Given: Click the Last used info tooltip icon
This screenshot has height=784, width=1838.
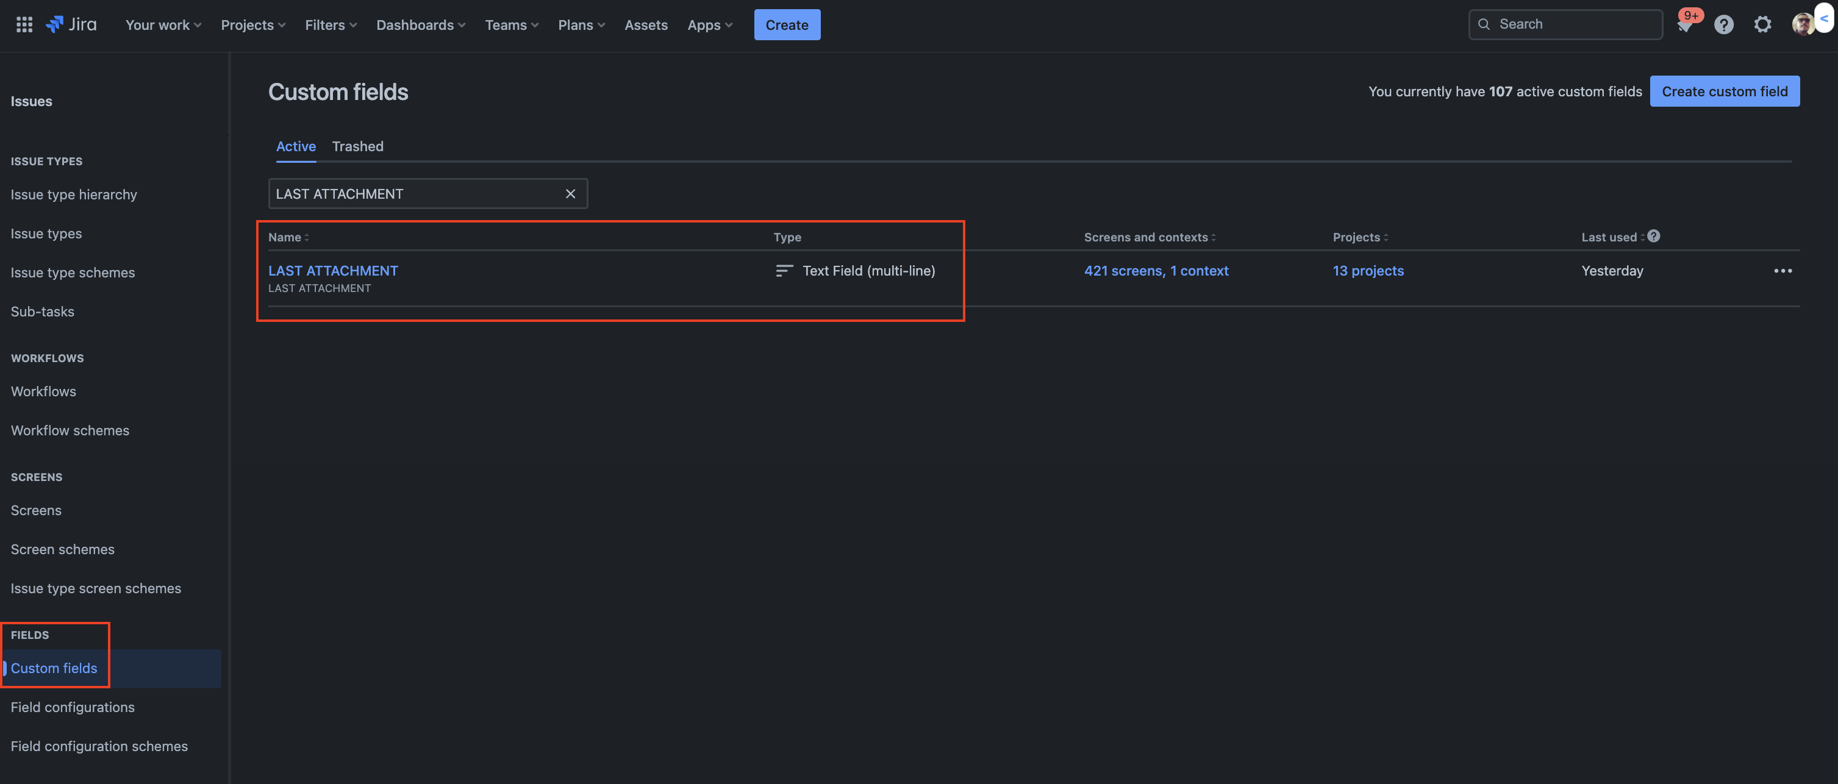Looking at the screenshot, I should (x=1653, y=236).
